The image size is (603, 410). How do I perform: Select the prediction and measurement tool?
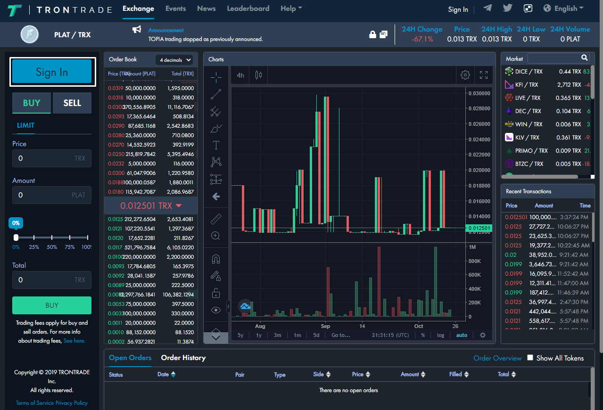click(x=216, y=179)
